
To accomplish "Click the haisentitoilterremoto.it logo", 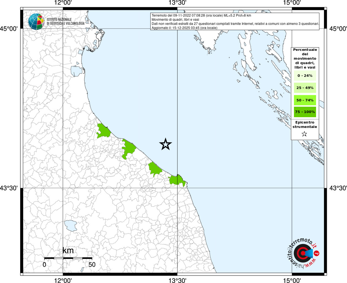I will point(303,253).
